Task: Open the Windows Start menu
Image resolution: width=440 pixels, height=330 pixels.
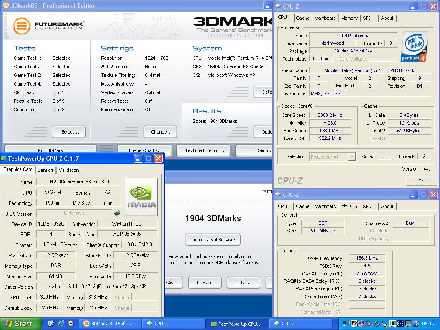Action: click(x=21, y=324)
